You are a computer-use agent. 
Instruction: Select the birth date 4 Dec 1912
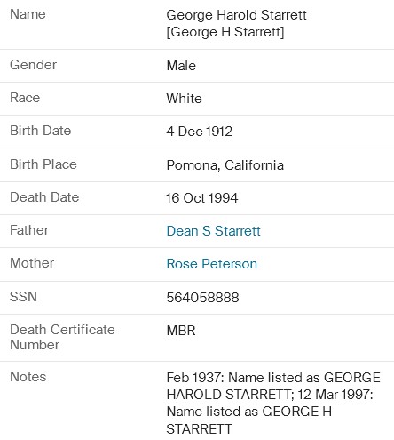pos(200,132)
